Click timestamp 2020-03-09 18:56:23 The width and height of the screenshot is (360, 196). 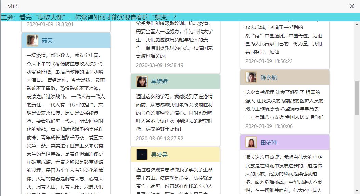[269, 61]
